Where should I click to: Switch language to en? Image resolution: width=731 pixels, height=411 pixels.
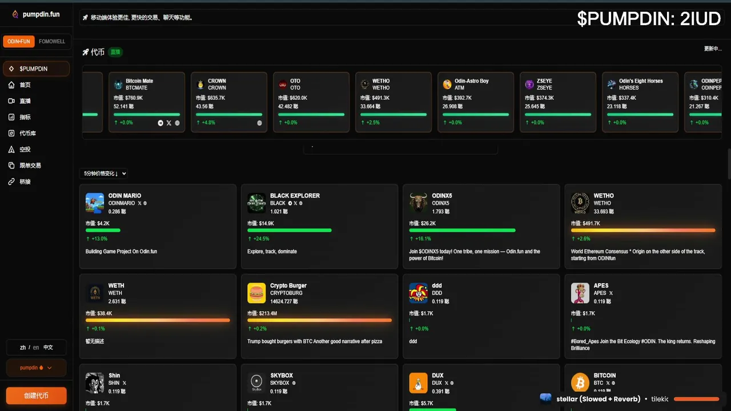(36, 347)
